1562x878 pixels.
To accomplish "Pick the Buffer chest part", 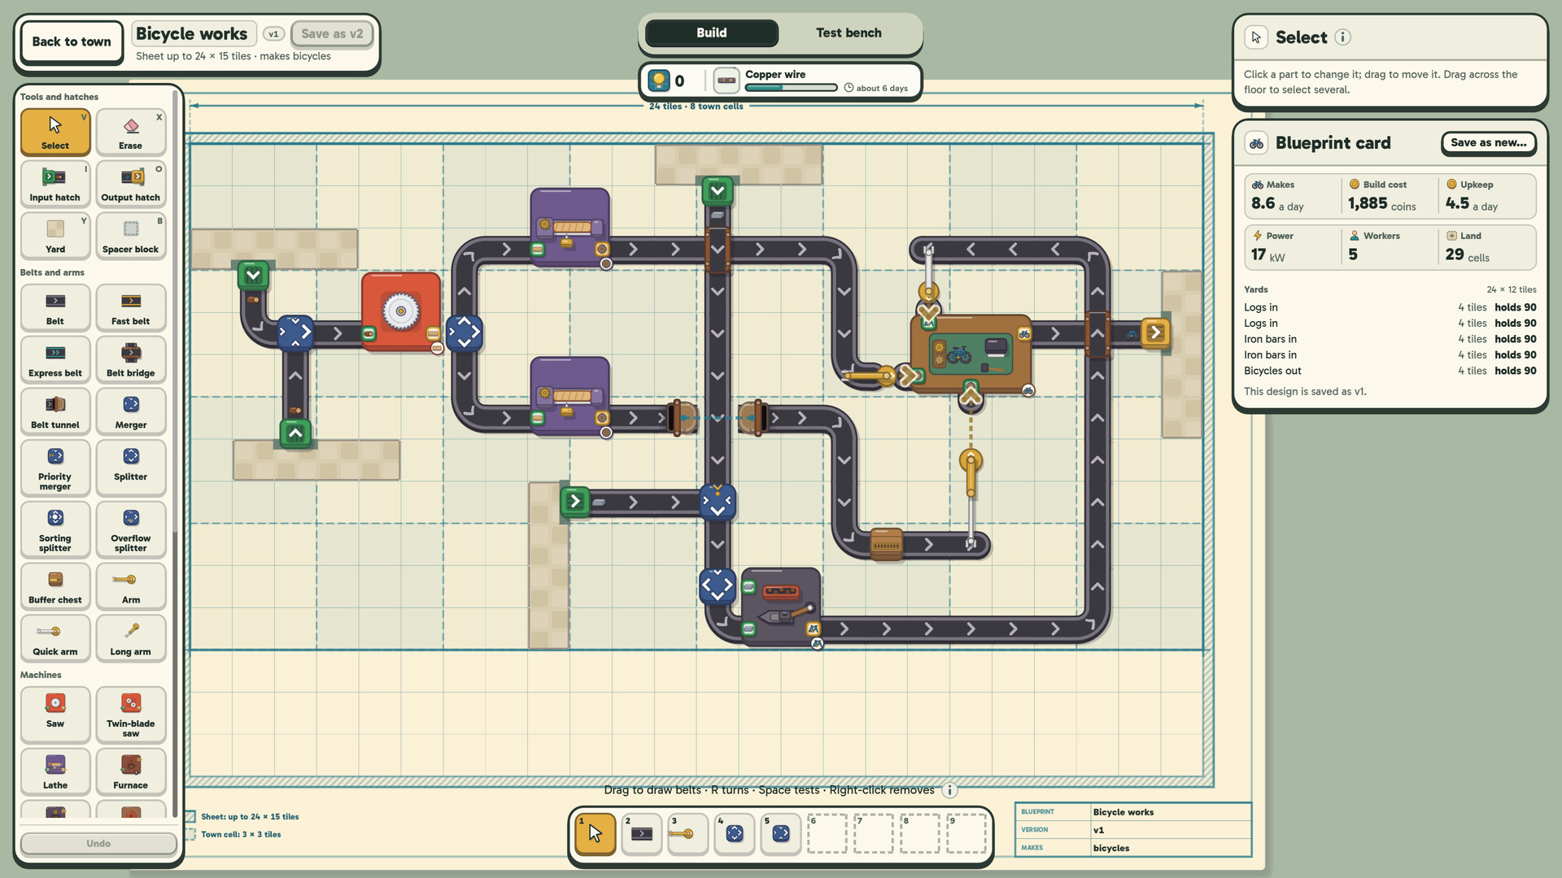I will point(55,587).
